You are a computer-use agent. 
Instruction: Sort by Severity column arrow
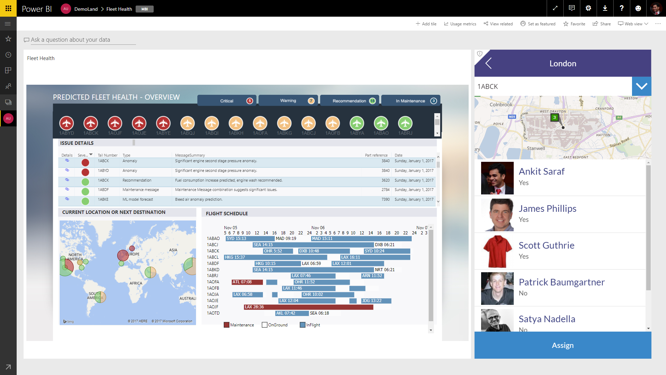pyautogui.click(x=91, y=155)
